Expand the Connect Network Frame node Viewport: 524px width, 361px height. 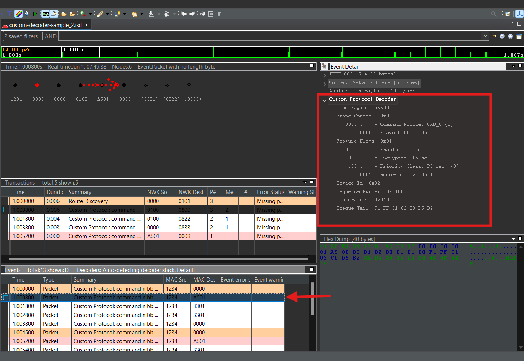click(x=325, y=84)
